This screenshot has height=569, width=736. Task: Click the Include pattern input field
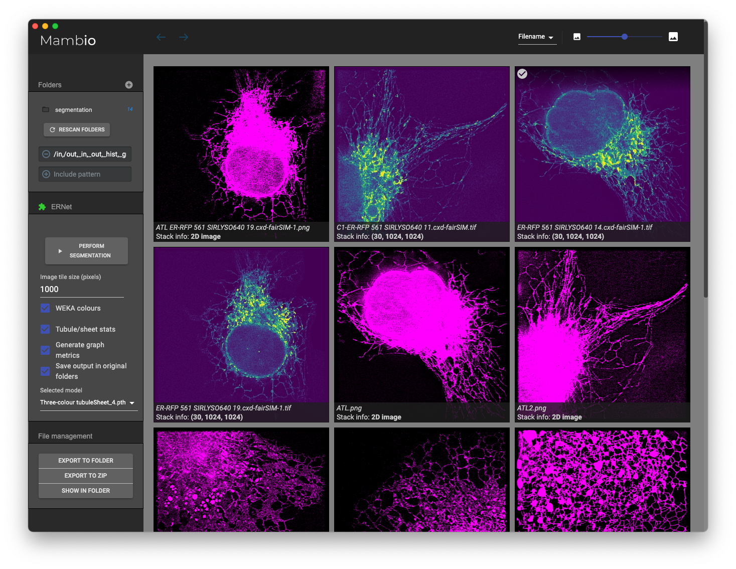[x=85, y=174]
